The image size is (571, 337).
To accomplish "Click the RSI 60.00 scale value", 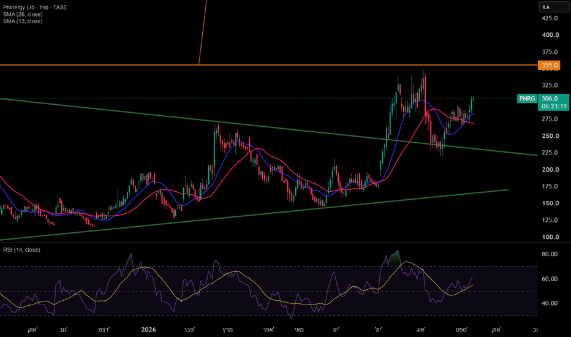I will (550, 279).
